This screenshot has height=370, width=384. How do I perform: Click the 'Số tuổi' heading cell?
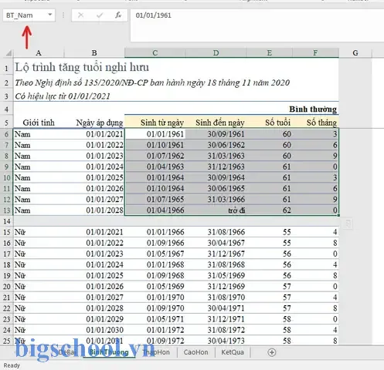270,123
